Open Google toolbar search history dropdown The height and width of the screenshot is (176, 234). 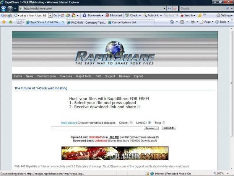click(50, 15)
